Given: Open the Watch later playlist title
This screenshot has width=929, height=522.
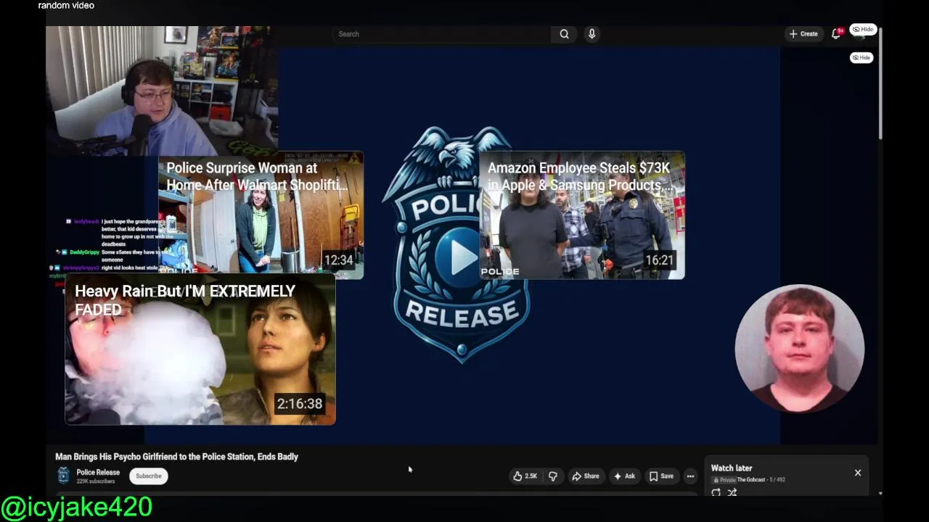Looking at the screenshot, I should (x=732, y=468).
